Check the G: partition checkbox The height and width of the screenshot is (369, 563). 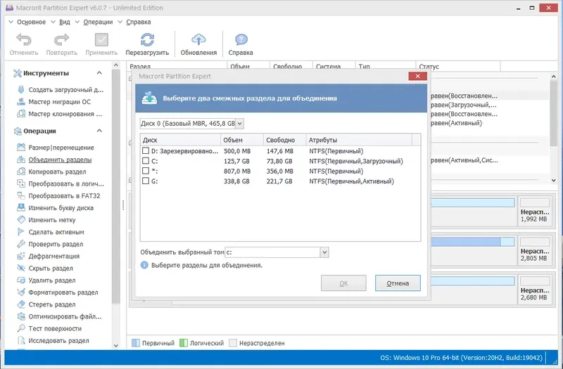(x=146, y=181)
